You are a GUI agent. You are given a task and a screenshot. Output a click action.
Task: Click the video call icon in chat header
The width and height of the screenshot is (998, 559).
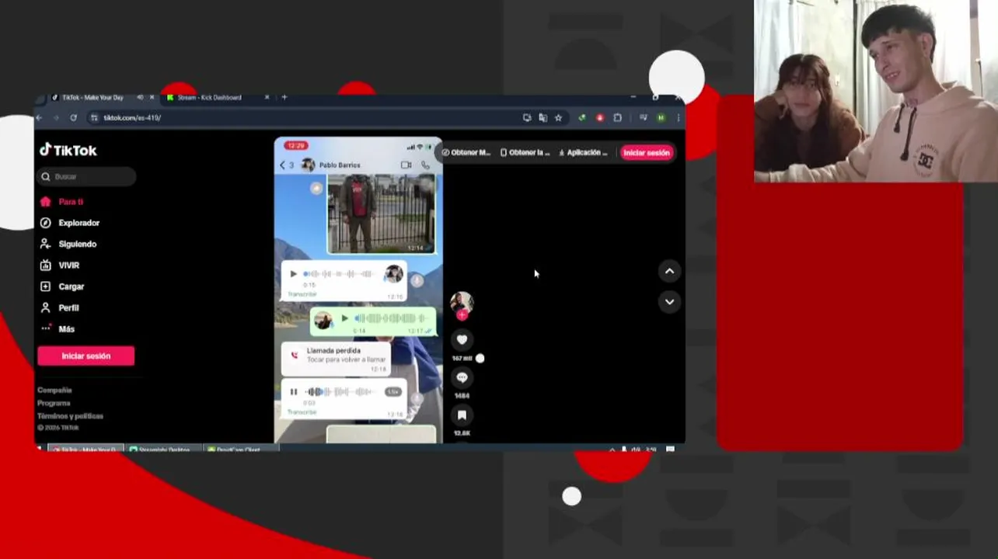tap(406, 165)
